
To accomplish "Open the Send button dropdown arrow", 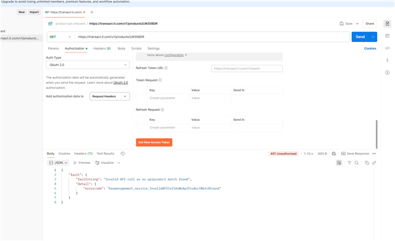I will point(373,37).
